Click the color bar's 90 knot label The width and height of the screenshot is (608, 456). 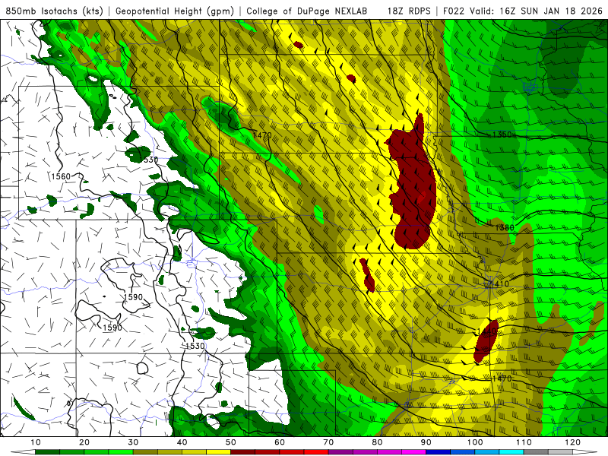click(426, 442)
